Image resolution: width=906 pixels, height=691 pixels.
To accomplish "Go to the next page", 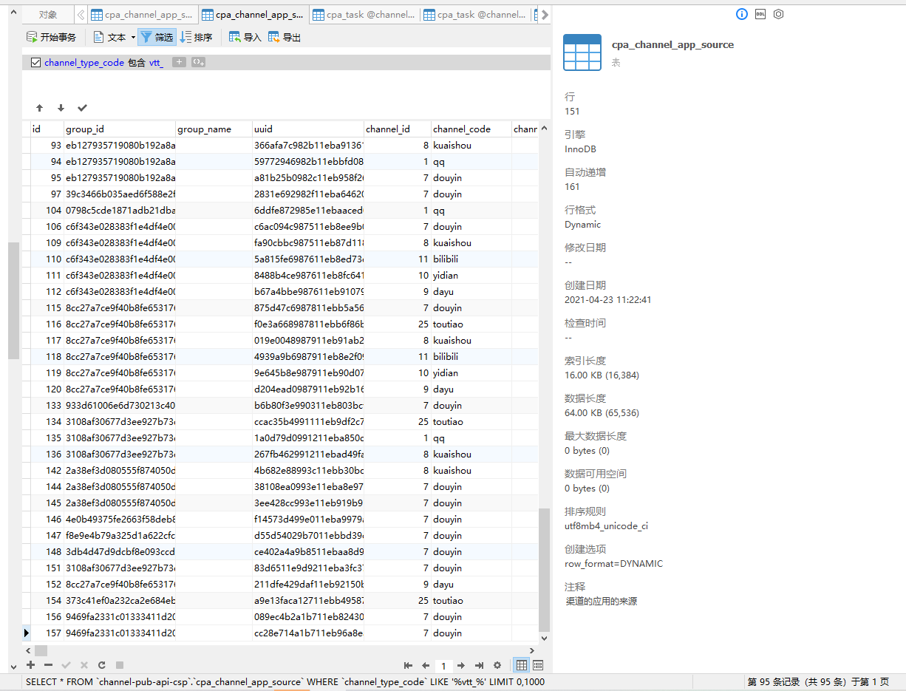I will [x=461, y=665].
